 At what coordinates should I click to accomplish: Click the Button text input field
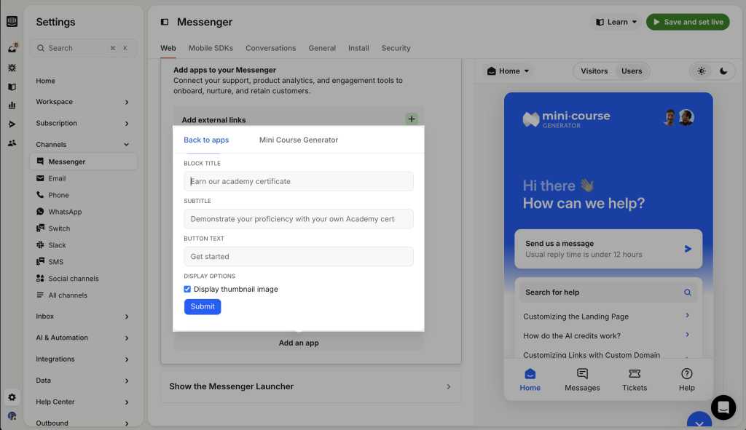pos(299,256)
